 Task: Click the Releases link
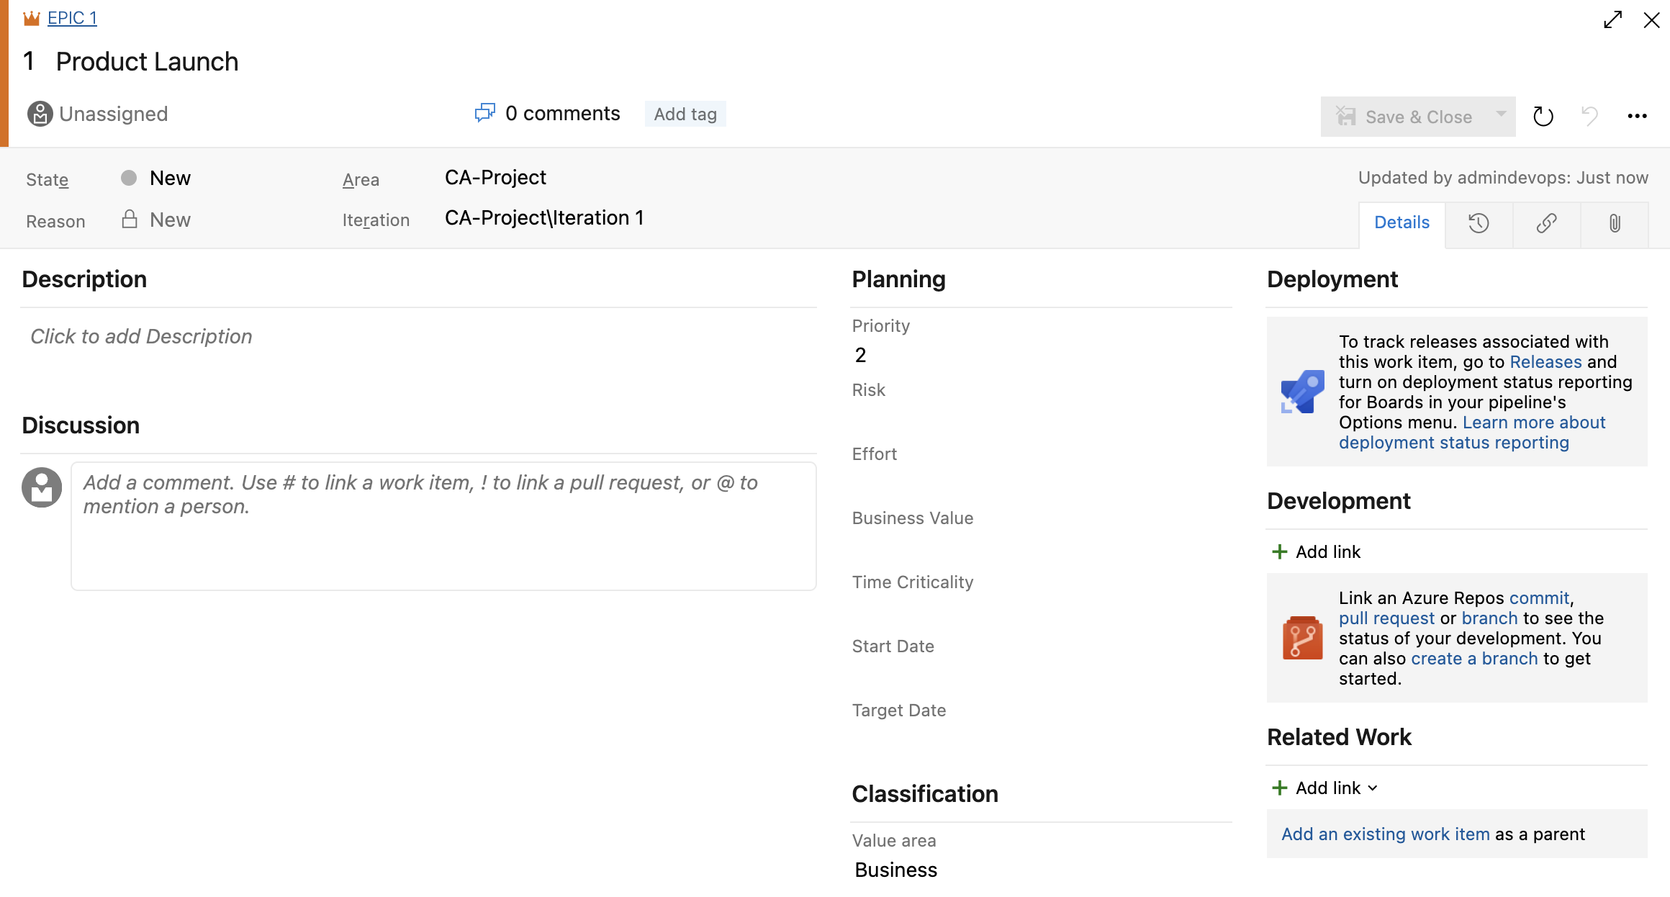pyautogui.click(x=1545, y=362)
